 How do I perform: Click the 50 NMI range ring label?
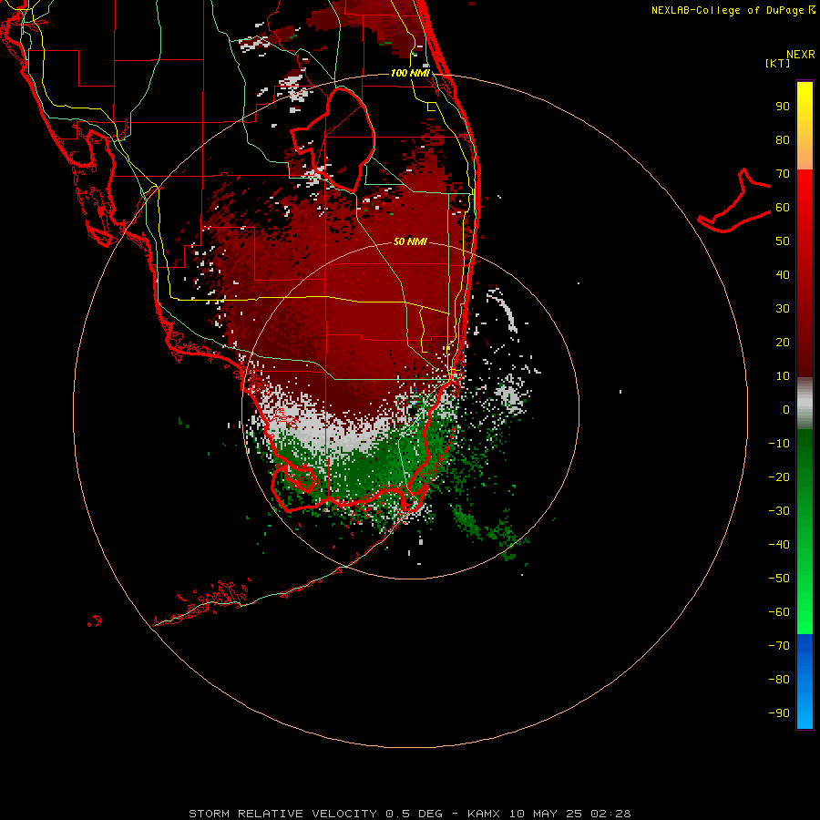pyautogui.click(x=410, y=241)
